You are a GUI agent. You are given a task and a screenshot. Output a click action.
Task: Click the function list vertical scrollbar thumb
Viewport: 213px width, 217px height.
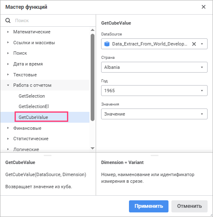pos(92,78)
